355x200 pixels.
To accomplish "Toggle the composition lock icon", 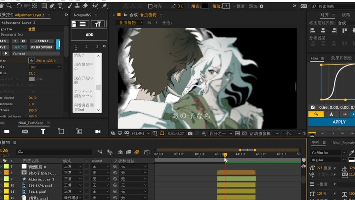I will [x=125, y=14].
